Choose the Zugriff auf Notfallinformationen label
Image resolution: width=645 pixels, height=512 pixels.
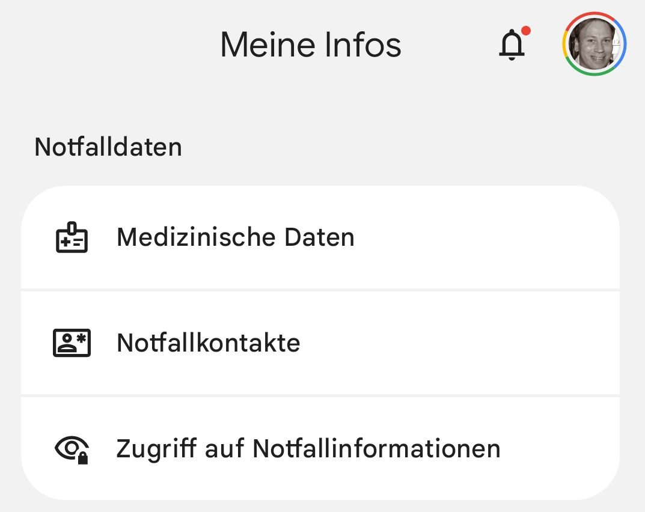(x=308, y=448)
